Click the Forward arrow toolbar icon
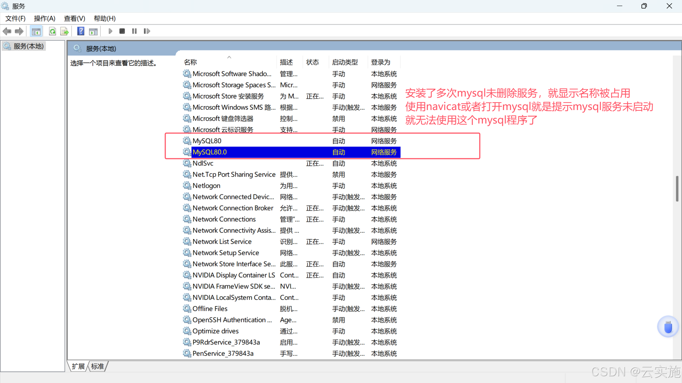The height and width of the screenshot is (383, 682). 19,31
